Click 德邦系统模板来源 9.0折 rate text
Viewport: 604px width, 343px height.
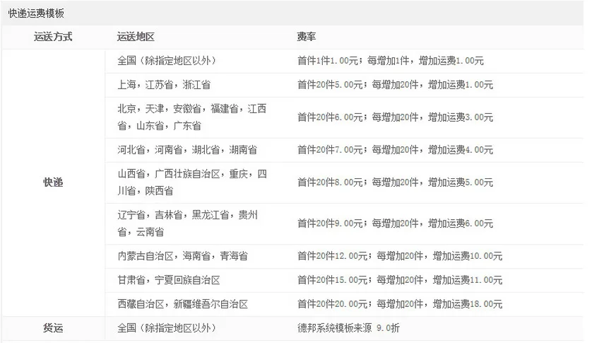point(348,328)
